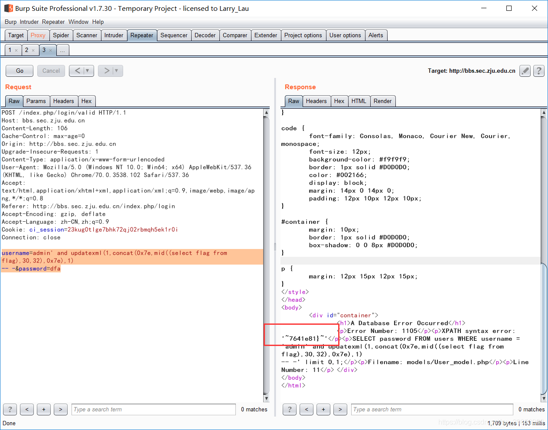Go forward in request history
Image resolution: width=548 pixels, height=430 pixels.
[x=107, y=71]
